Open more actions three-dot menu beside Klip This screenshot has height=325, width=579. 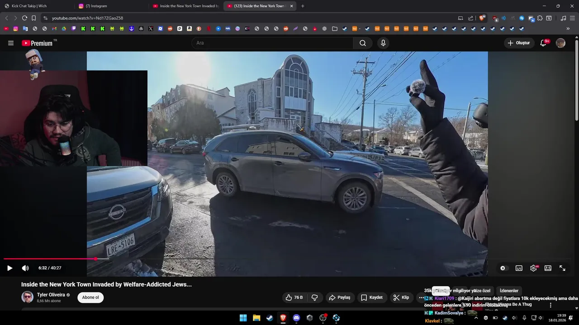[x=421, y=297]
